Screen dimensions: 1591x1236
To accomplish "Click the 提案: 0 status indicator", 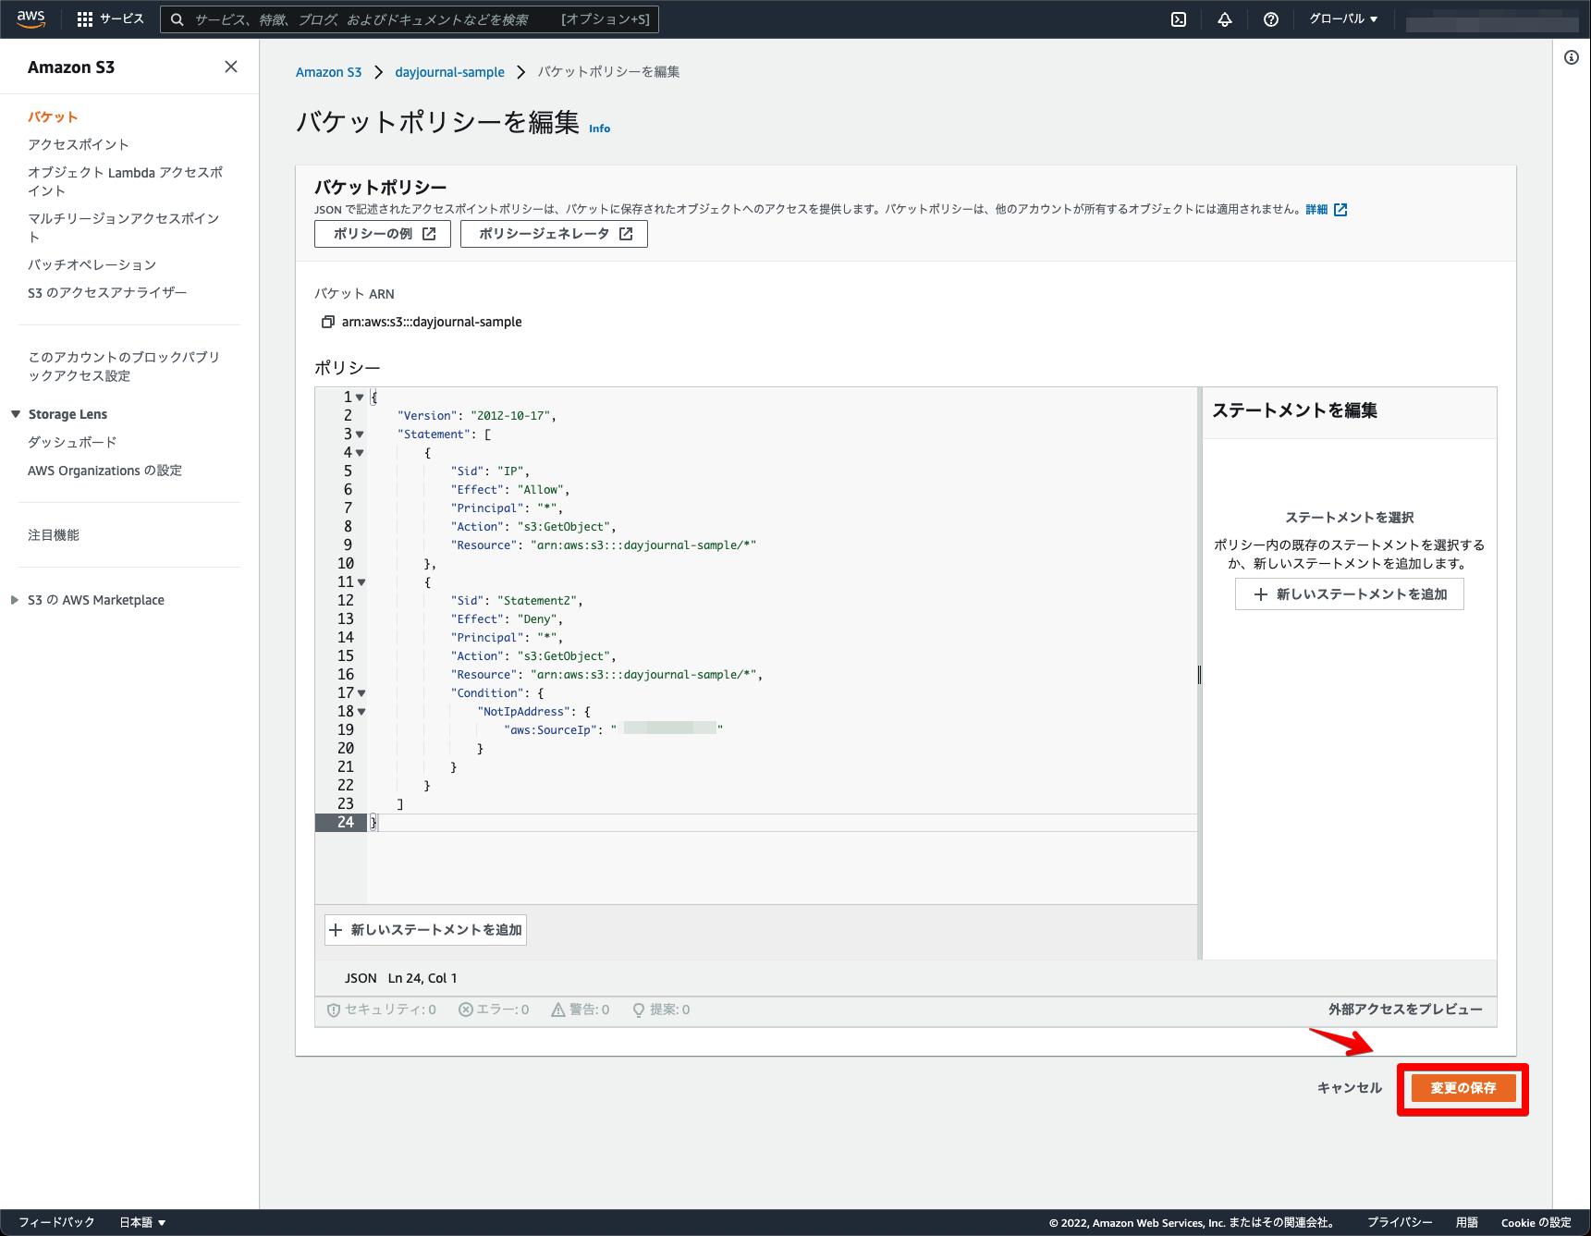I will pyautogui.click(x=661, y=1010).
